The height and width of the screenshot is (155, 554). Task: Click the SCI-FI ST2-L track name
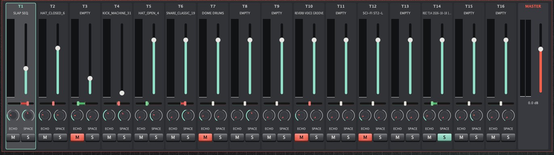coord(373,13)
